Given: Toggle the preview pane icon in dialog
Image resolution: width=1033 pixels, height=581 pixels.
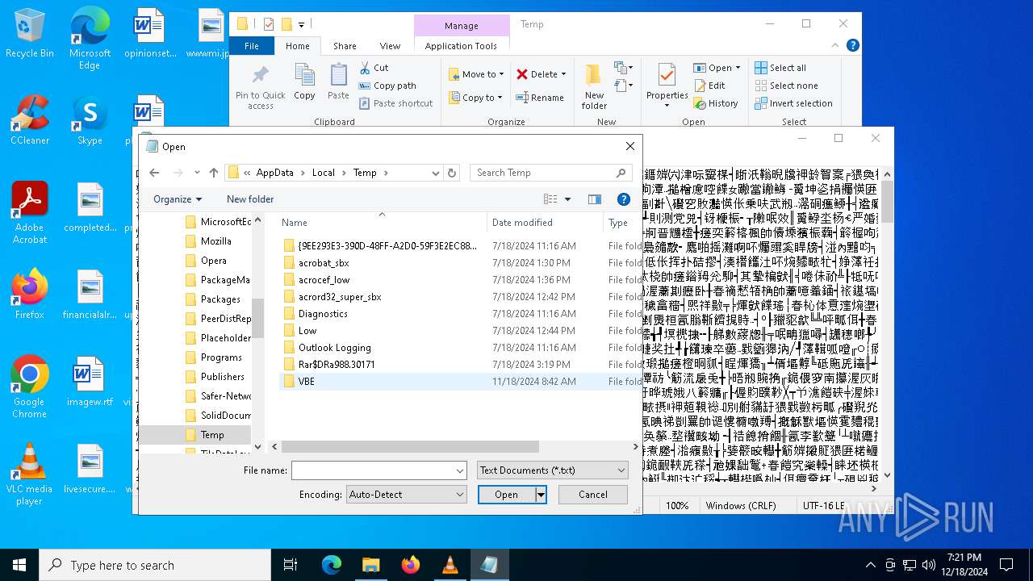Looking at the screenshot, I should pyautogui.click(x=595, y=199).
